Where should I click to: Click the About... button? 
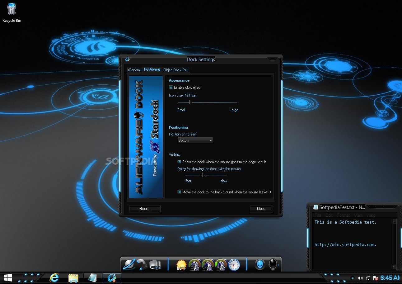click(x=145, y=209)
